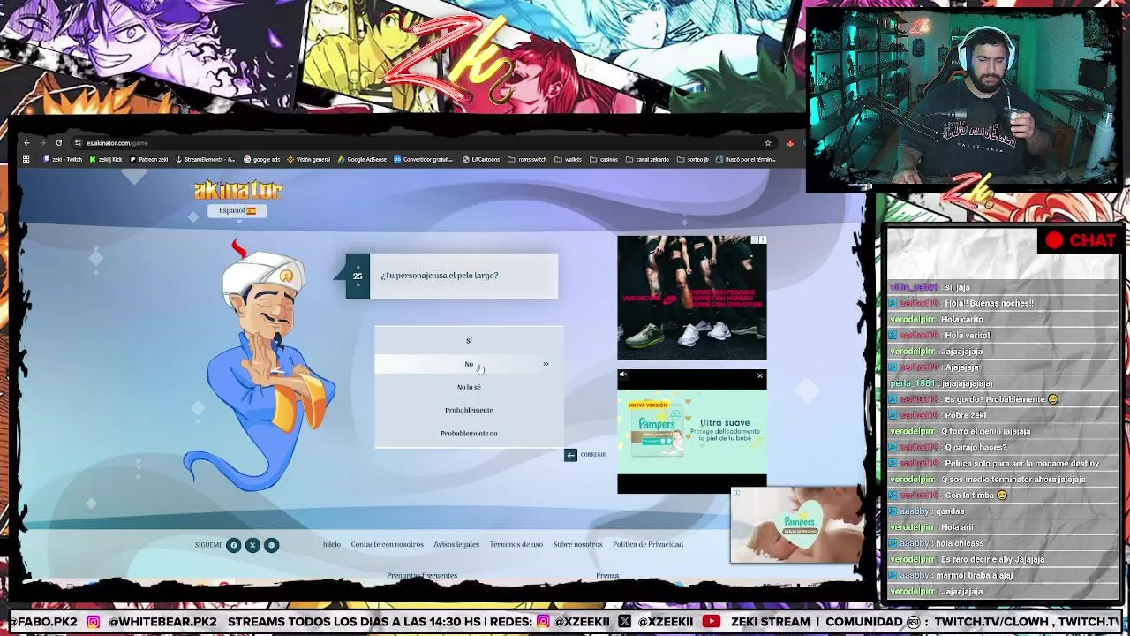The width and height of the screenshot is (1130, 636).
Task: Answer Probablemente no
Action: (x=469, y=433)
